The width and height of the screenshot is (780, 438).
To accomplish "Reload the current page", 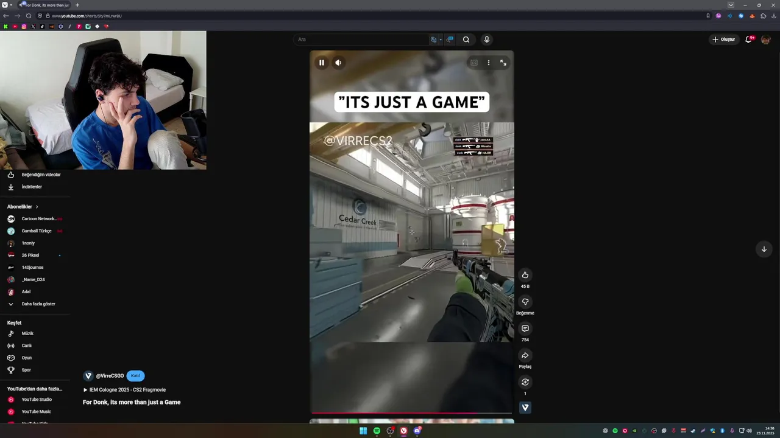I will (28, 16).
